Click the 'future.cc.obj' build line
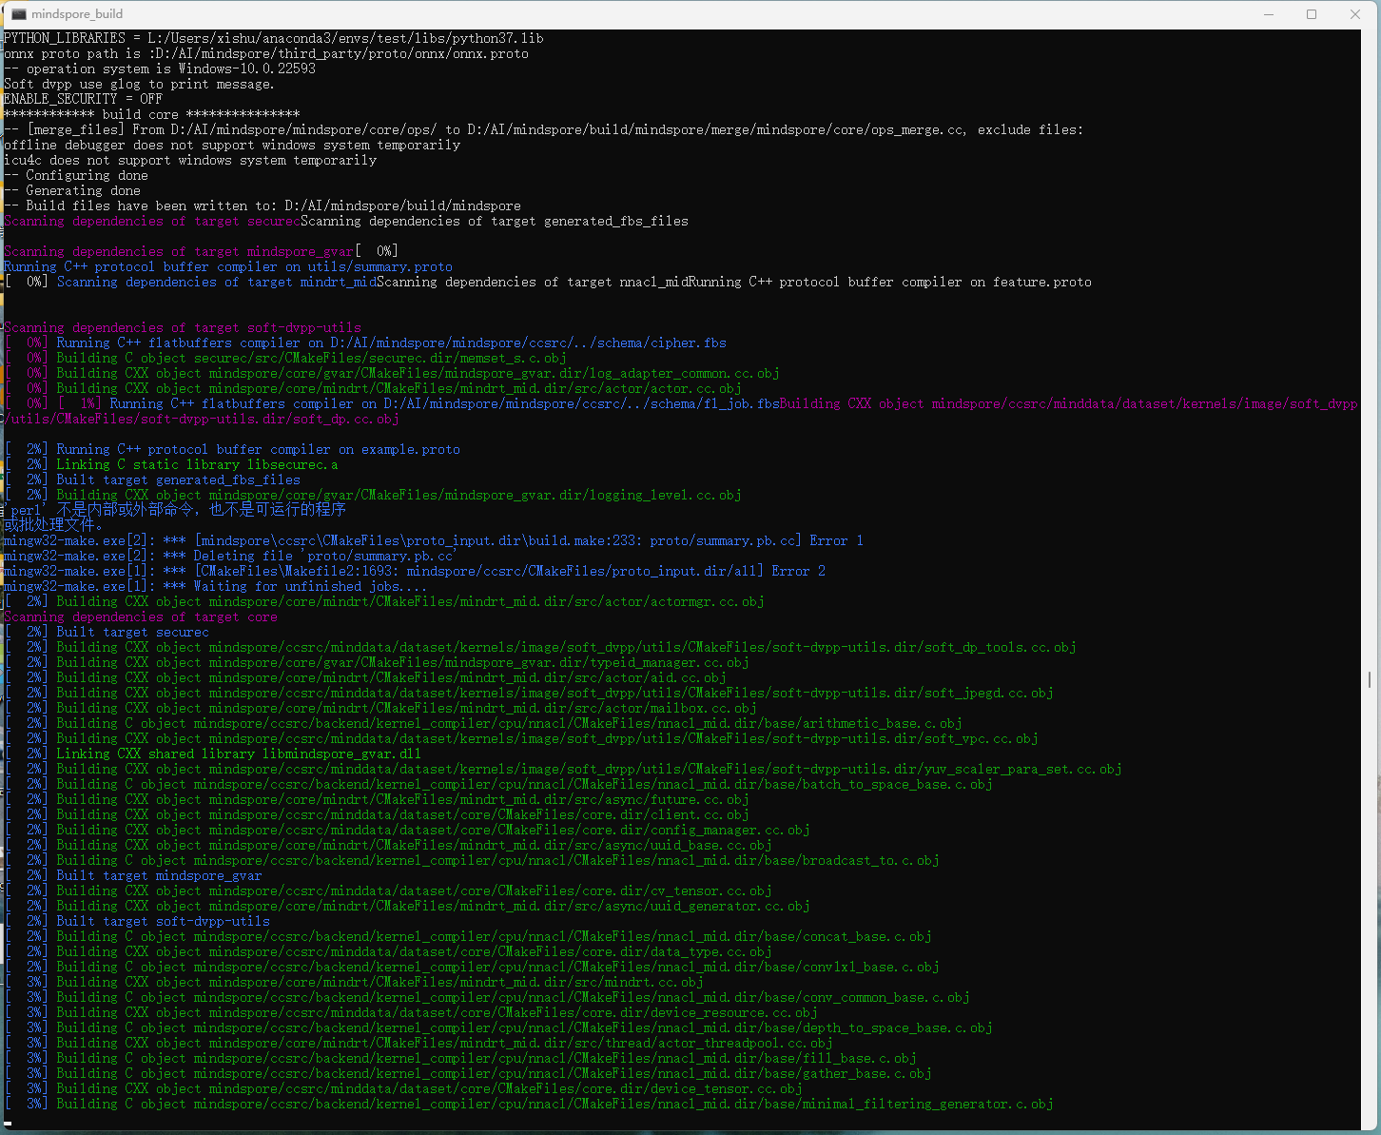Image resolution: width=1381 pixels, height=1135 pixels. click(377, 799)
